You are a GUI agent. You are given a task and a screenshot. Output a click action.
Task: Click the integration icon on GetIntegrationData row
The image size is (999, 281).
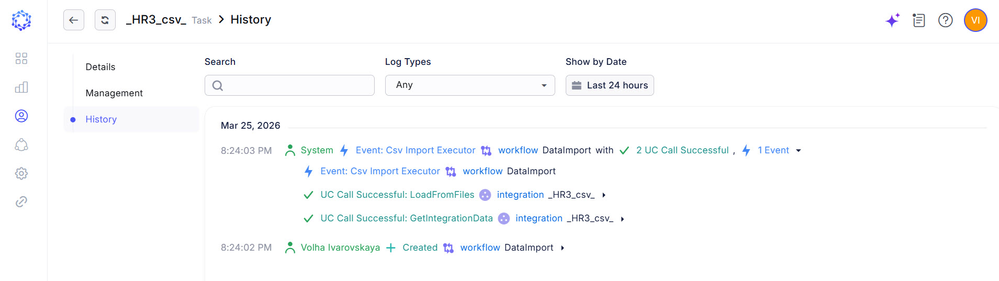[x=504, y=218]
